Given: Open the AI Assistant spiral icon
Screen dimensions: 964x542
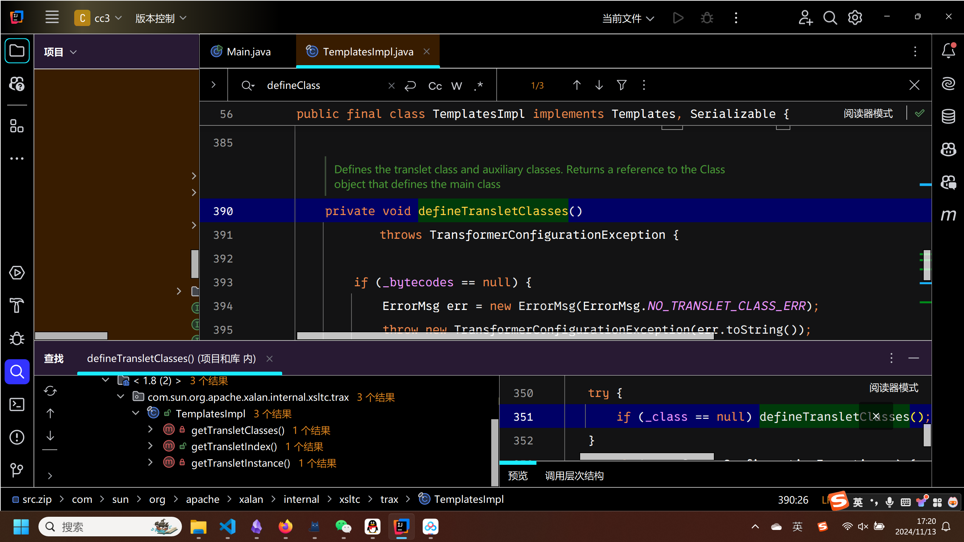Looking at the screenshot, I should pos(948,83).
